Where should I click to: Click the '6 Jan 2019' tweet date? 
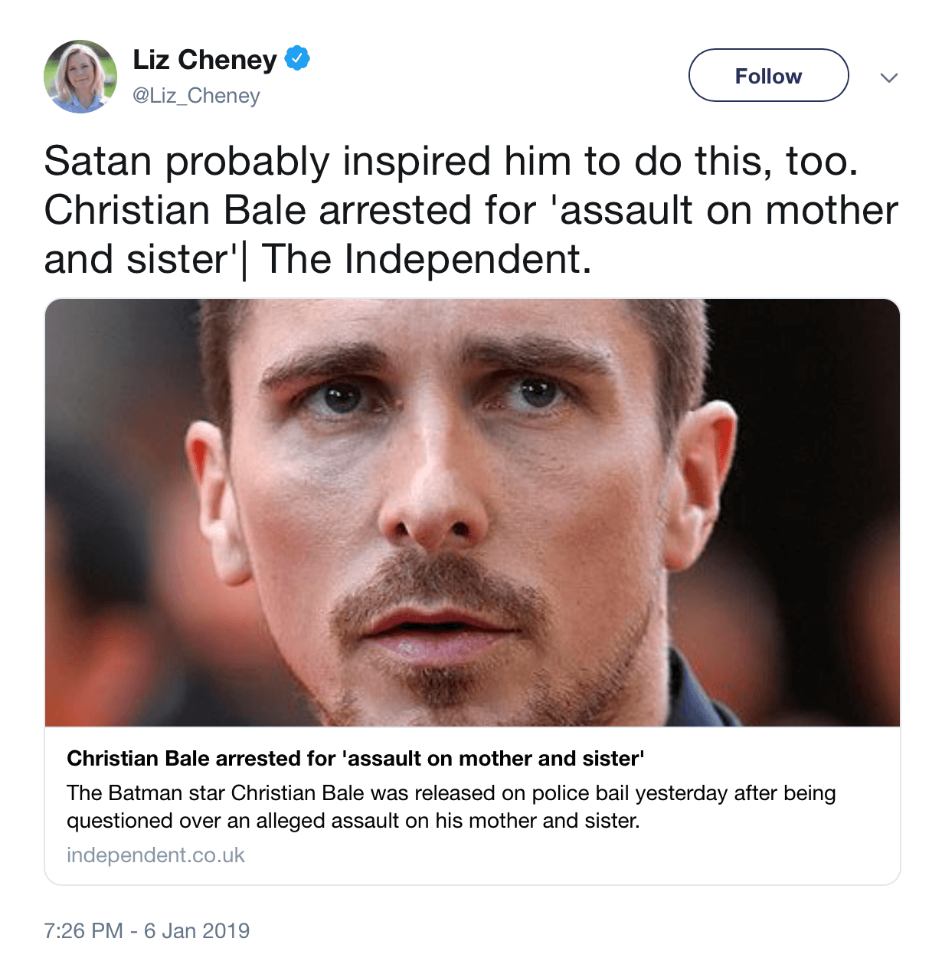pyautogui.click(x=197, y=930)
